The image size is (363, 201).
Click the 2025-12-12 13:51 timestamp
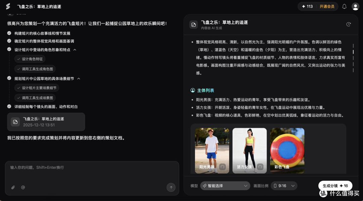pyautogui.click(x=39, y=125)
